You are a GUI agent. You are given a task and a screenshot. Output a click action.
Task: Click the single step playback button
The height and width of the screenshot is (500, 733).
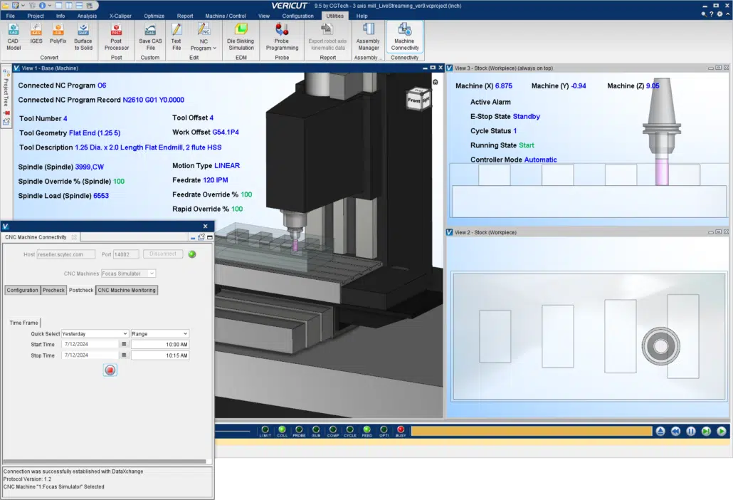tap(707, 431)
